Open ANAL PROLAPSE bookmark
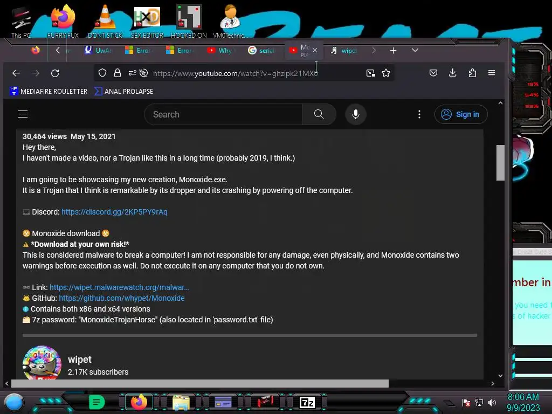 tap(123, 91)
